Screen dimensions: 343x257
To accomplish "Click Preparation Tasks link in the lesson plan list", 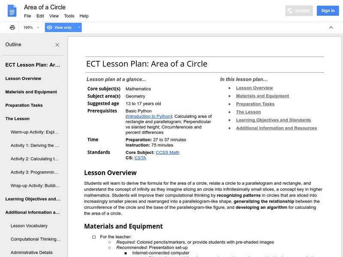I will pyautogui.click(x=255, y=104).
